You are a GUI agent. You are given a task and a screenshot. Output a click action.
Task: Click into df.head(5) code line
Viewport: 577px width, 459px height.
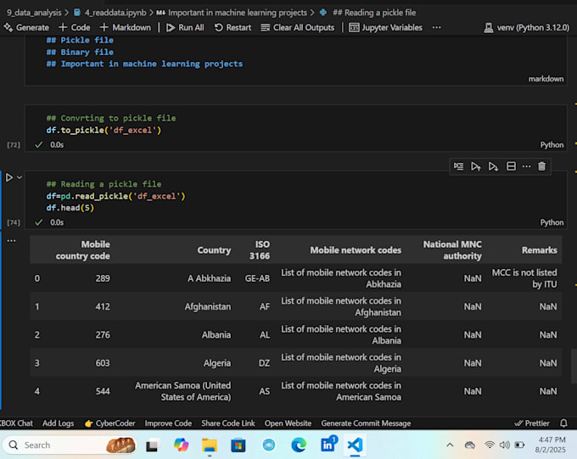tap(70, 208)
